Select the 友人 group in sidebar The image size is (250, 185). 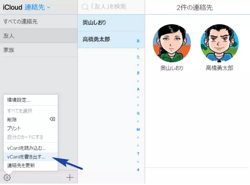click(9, 36)
